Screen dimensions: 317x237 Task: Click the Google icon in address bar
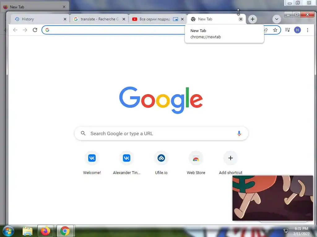pos(47,30)
